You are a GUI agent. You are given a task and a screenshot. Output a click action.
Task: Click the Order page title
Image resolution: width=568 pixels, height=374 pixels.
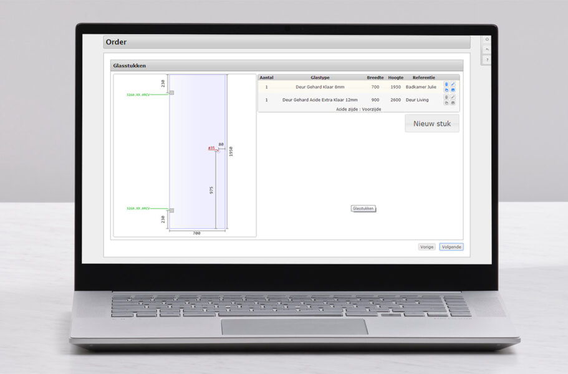click(116, 42)
